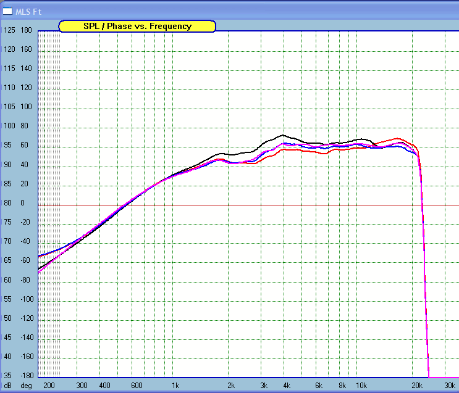Click the '50' dB axis label

tap(7, 318)
